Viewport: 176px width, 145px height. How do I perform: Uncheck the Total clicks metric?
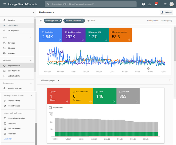43,32
